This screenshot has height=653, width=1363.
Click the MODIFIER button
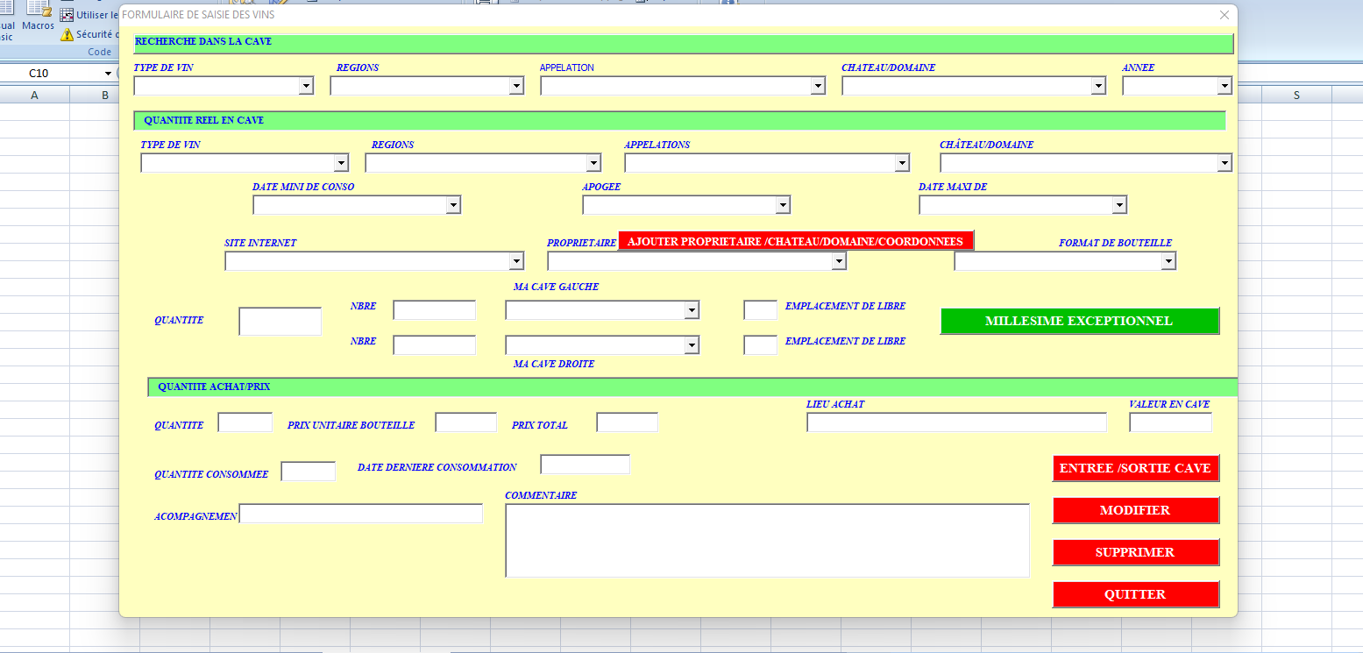coord(1135,510)
